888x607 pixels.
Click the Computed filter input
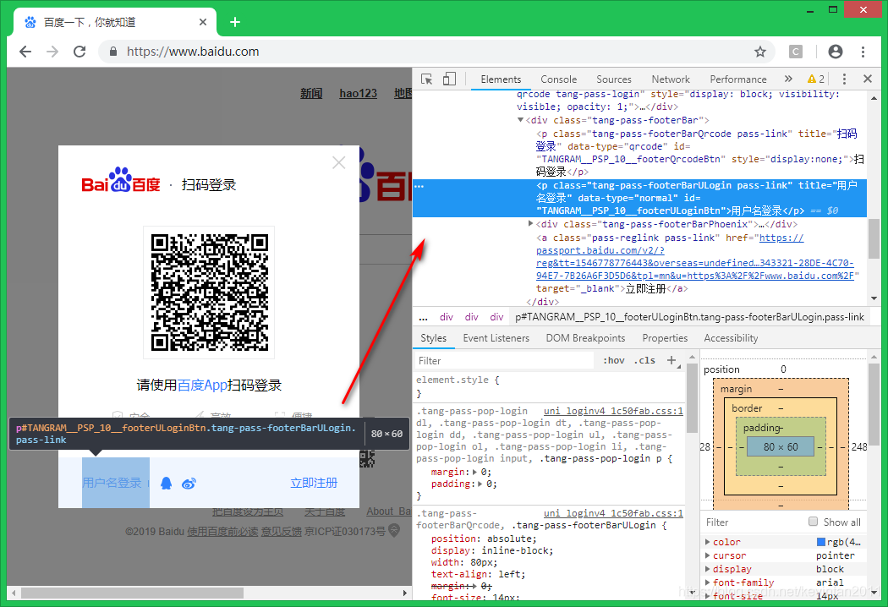[754, 522]
